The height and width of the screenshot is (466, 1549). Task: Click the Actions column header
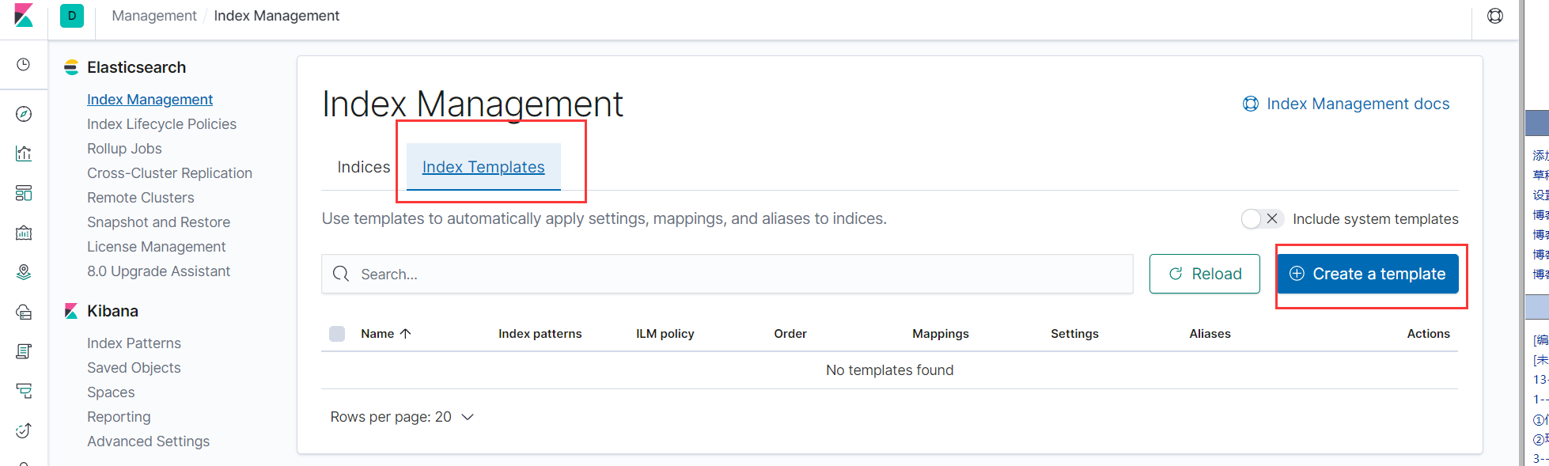pyautogui.click(x=1428, y=334)
